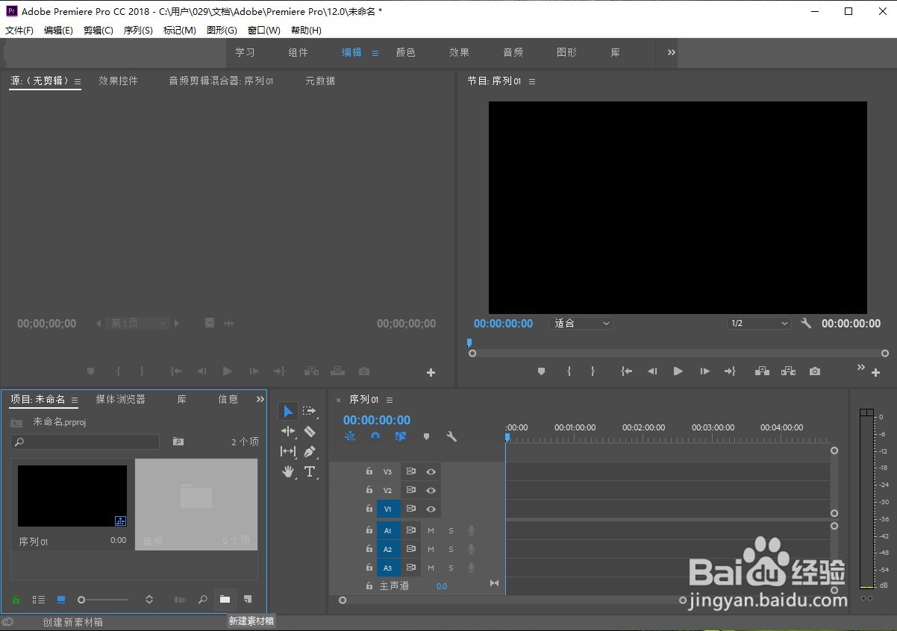897x631 pixels.
Task: Show hidden project panel tabs chevrons
Action: click(x=260, y=399)
